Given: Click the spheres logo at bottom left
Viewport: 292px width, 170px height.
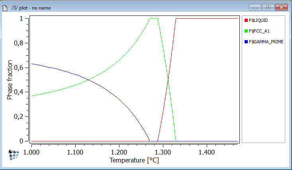Looking at the screenshot, I should pos(14,155).
